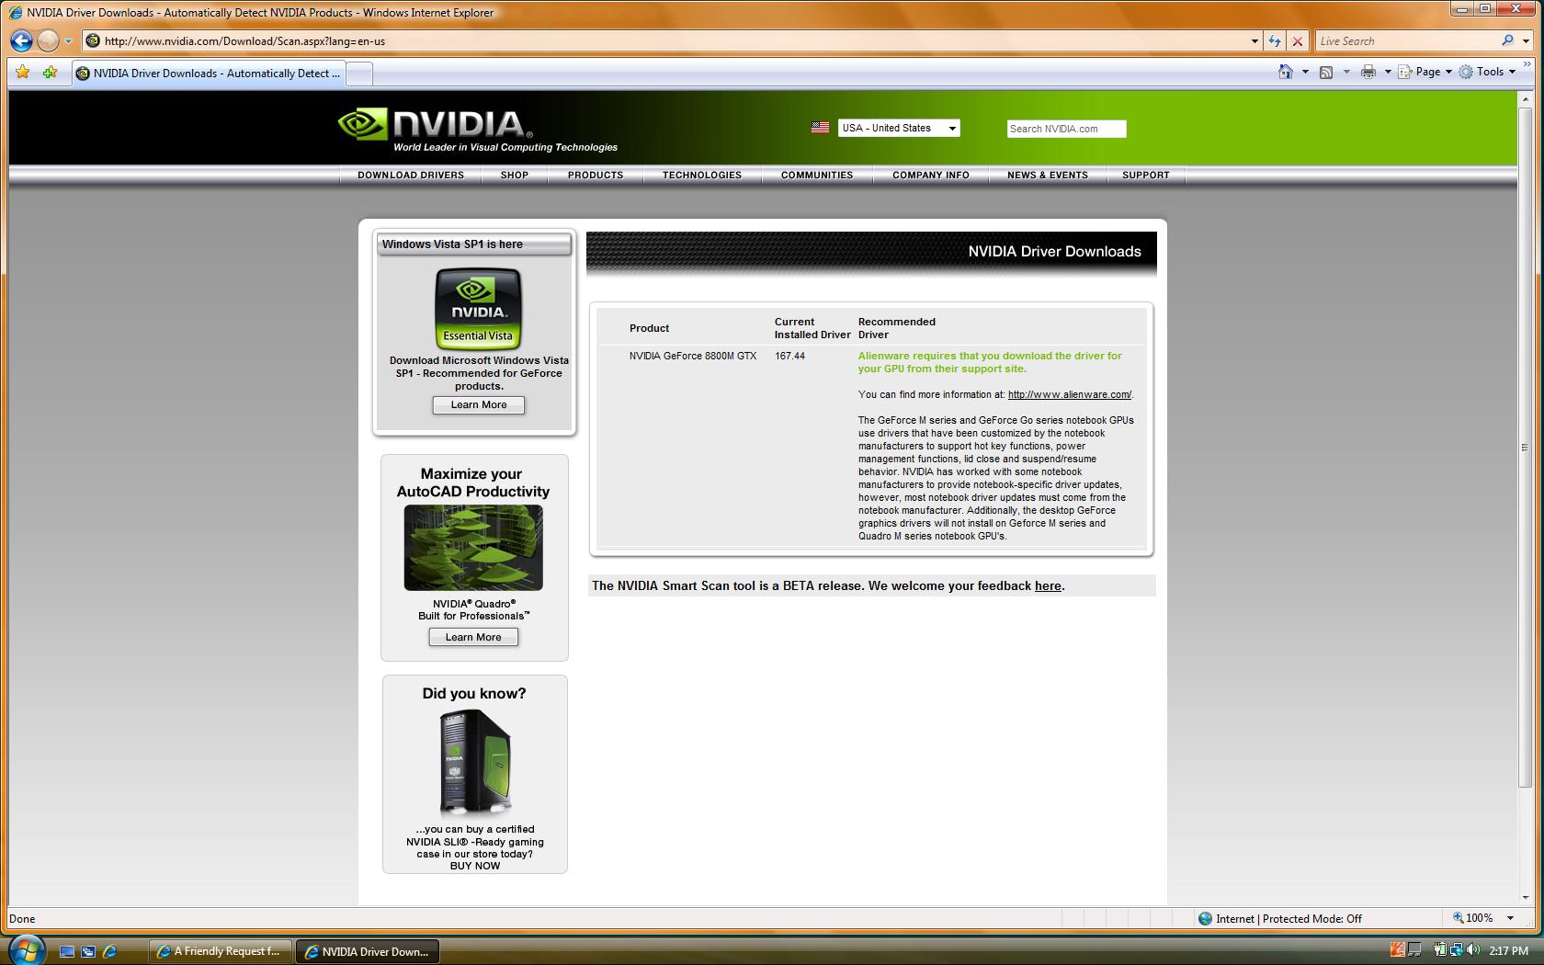The width and height of the screenshot is (1544, 965).
Task: Click the browser Back arrow button
Action: [x=21, y=40]
